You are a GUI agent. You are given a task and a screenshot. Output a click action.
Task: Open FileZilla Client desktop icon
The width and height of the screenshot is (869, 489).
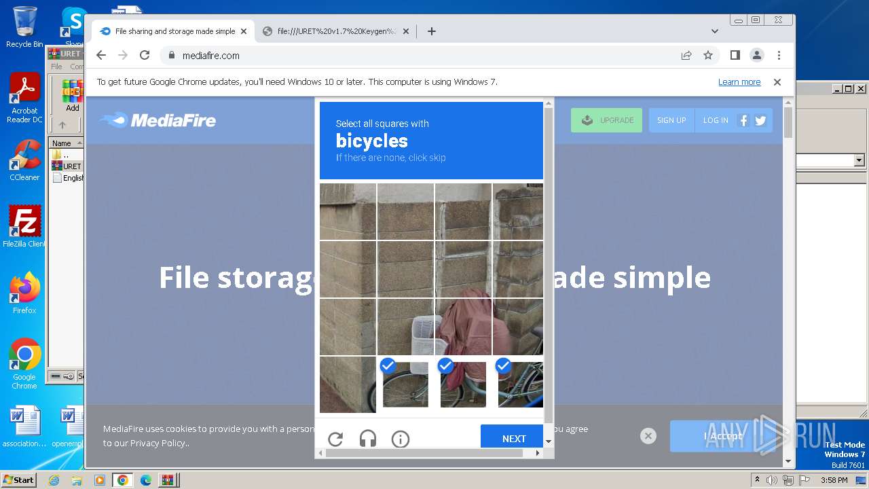point(24,227)
